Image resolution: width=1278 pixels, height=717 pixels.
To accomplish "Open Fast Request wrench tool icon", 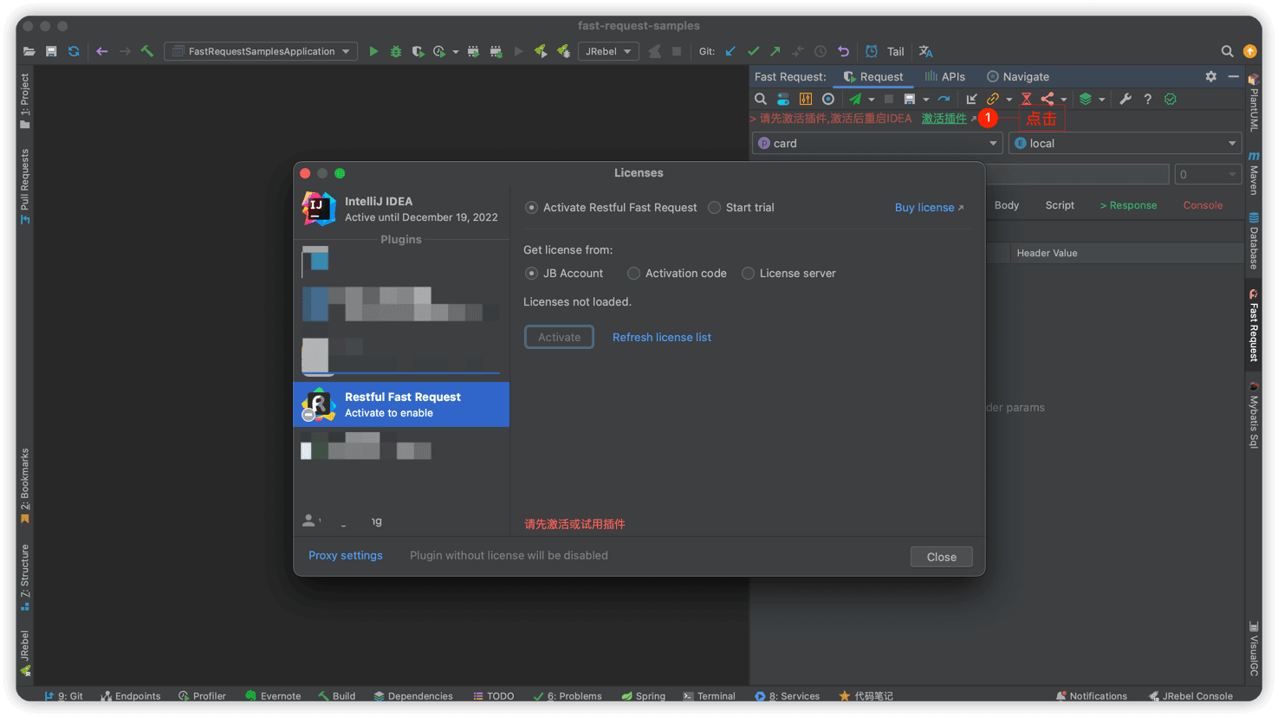I will point(1125,99).
